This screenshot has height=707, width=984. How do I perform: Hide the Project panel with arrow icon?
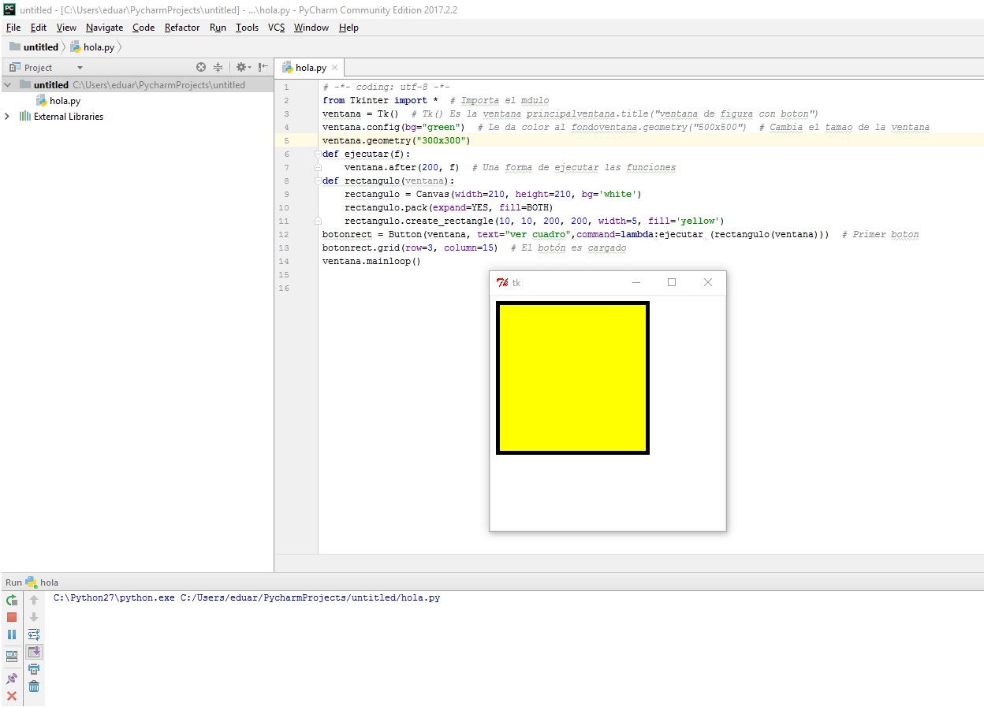[x=263, y=67]
